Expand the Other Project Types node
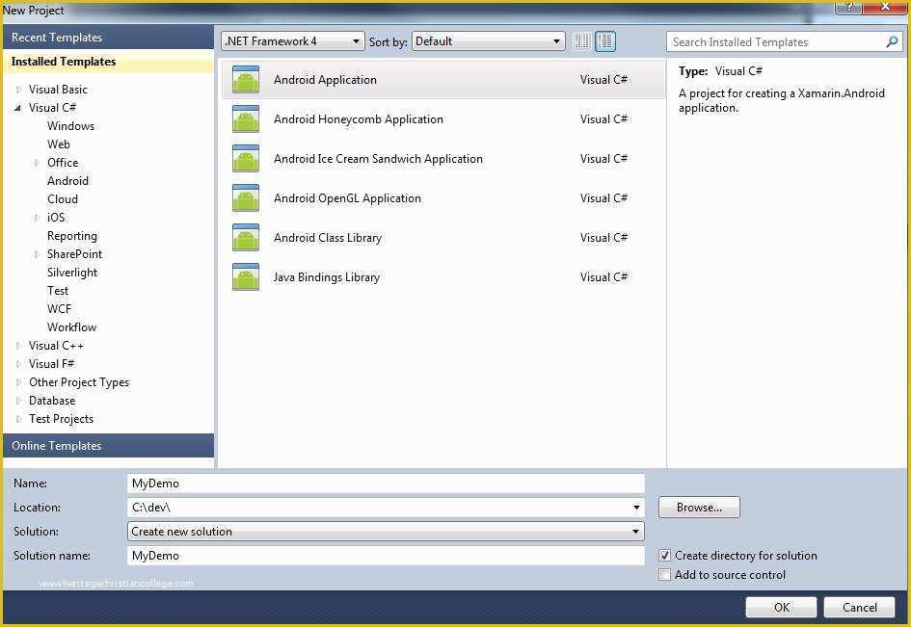The image size is (911, 627). click(x=18, y=382)
